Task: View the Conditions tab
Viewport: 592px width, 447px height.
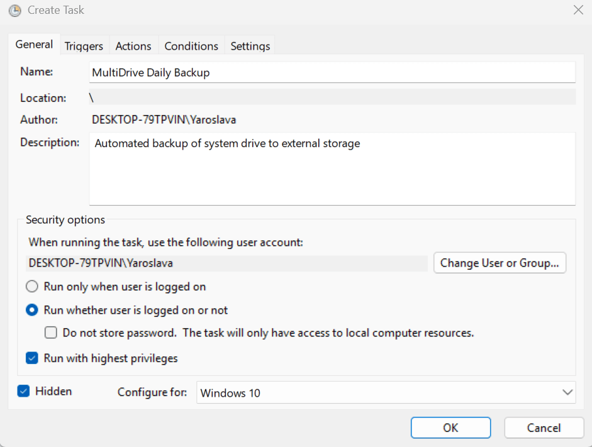Action: [191, 45]
